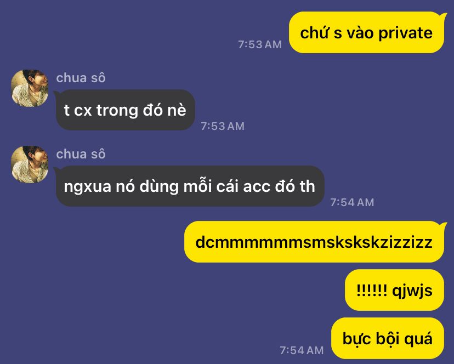Tap 7:54 AM timestamp beside ngxua message
Screen dimensions: 454x364
tap(352, 202)
